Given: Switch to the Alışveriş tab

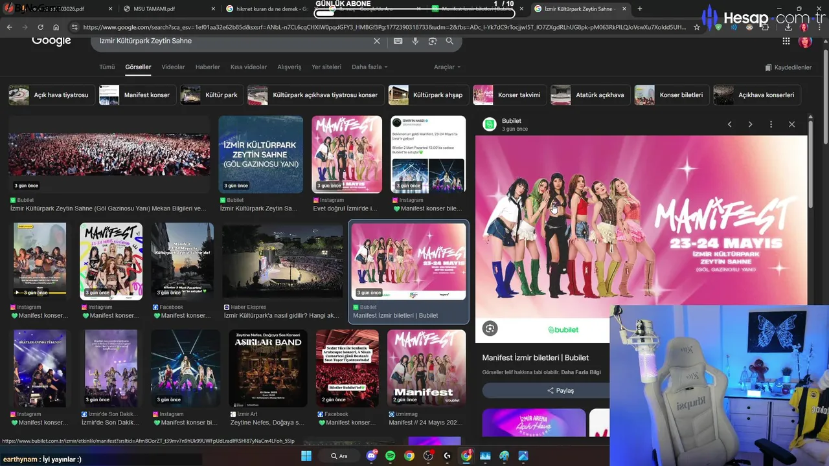Looking at the screenshot, I should 290,67.
